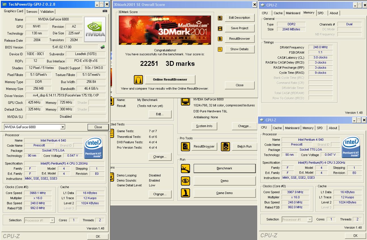Click the GPU-Z camera screenshot icon
The image size is (367, 240).
click(x=105, y=11)
